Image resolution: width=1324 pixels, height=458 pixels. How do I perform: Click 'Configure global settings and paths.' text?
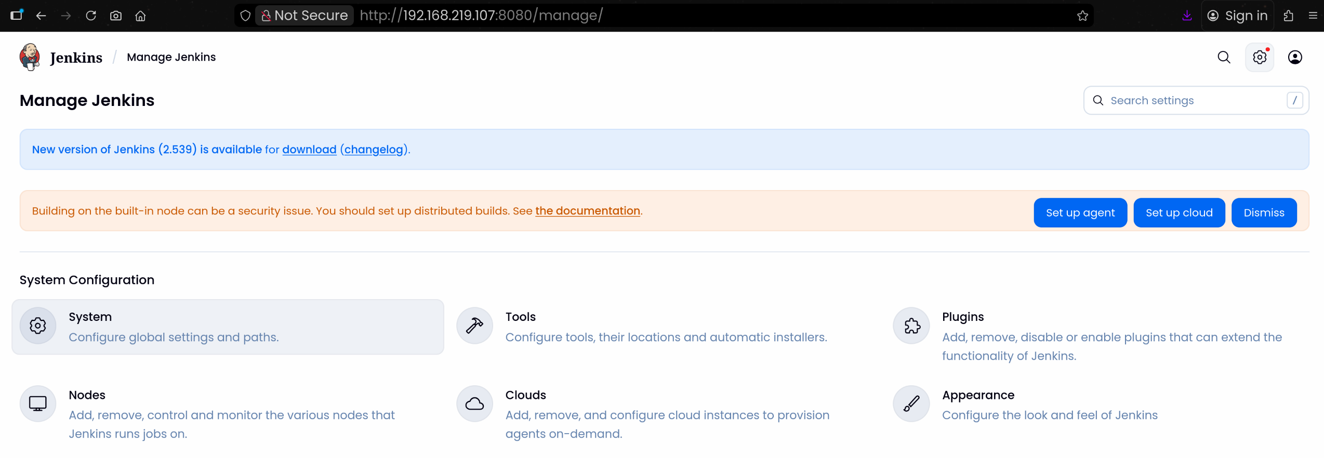(x=174, y=338)
